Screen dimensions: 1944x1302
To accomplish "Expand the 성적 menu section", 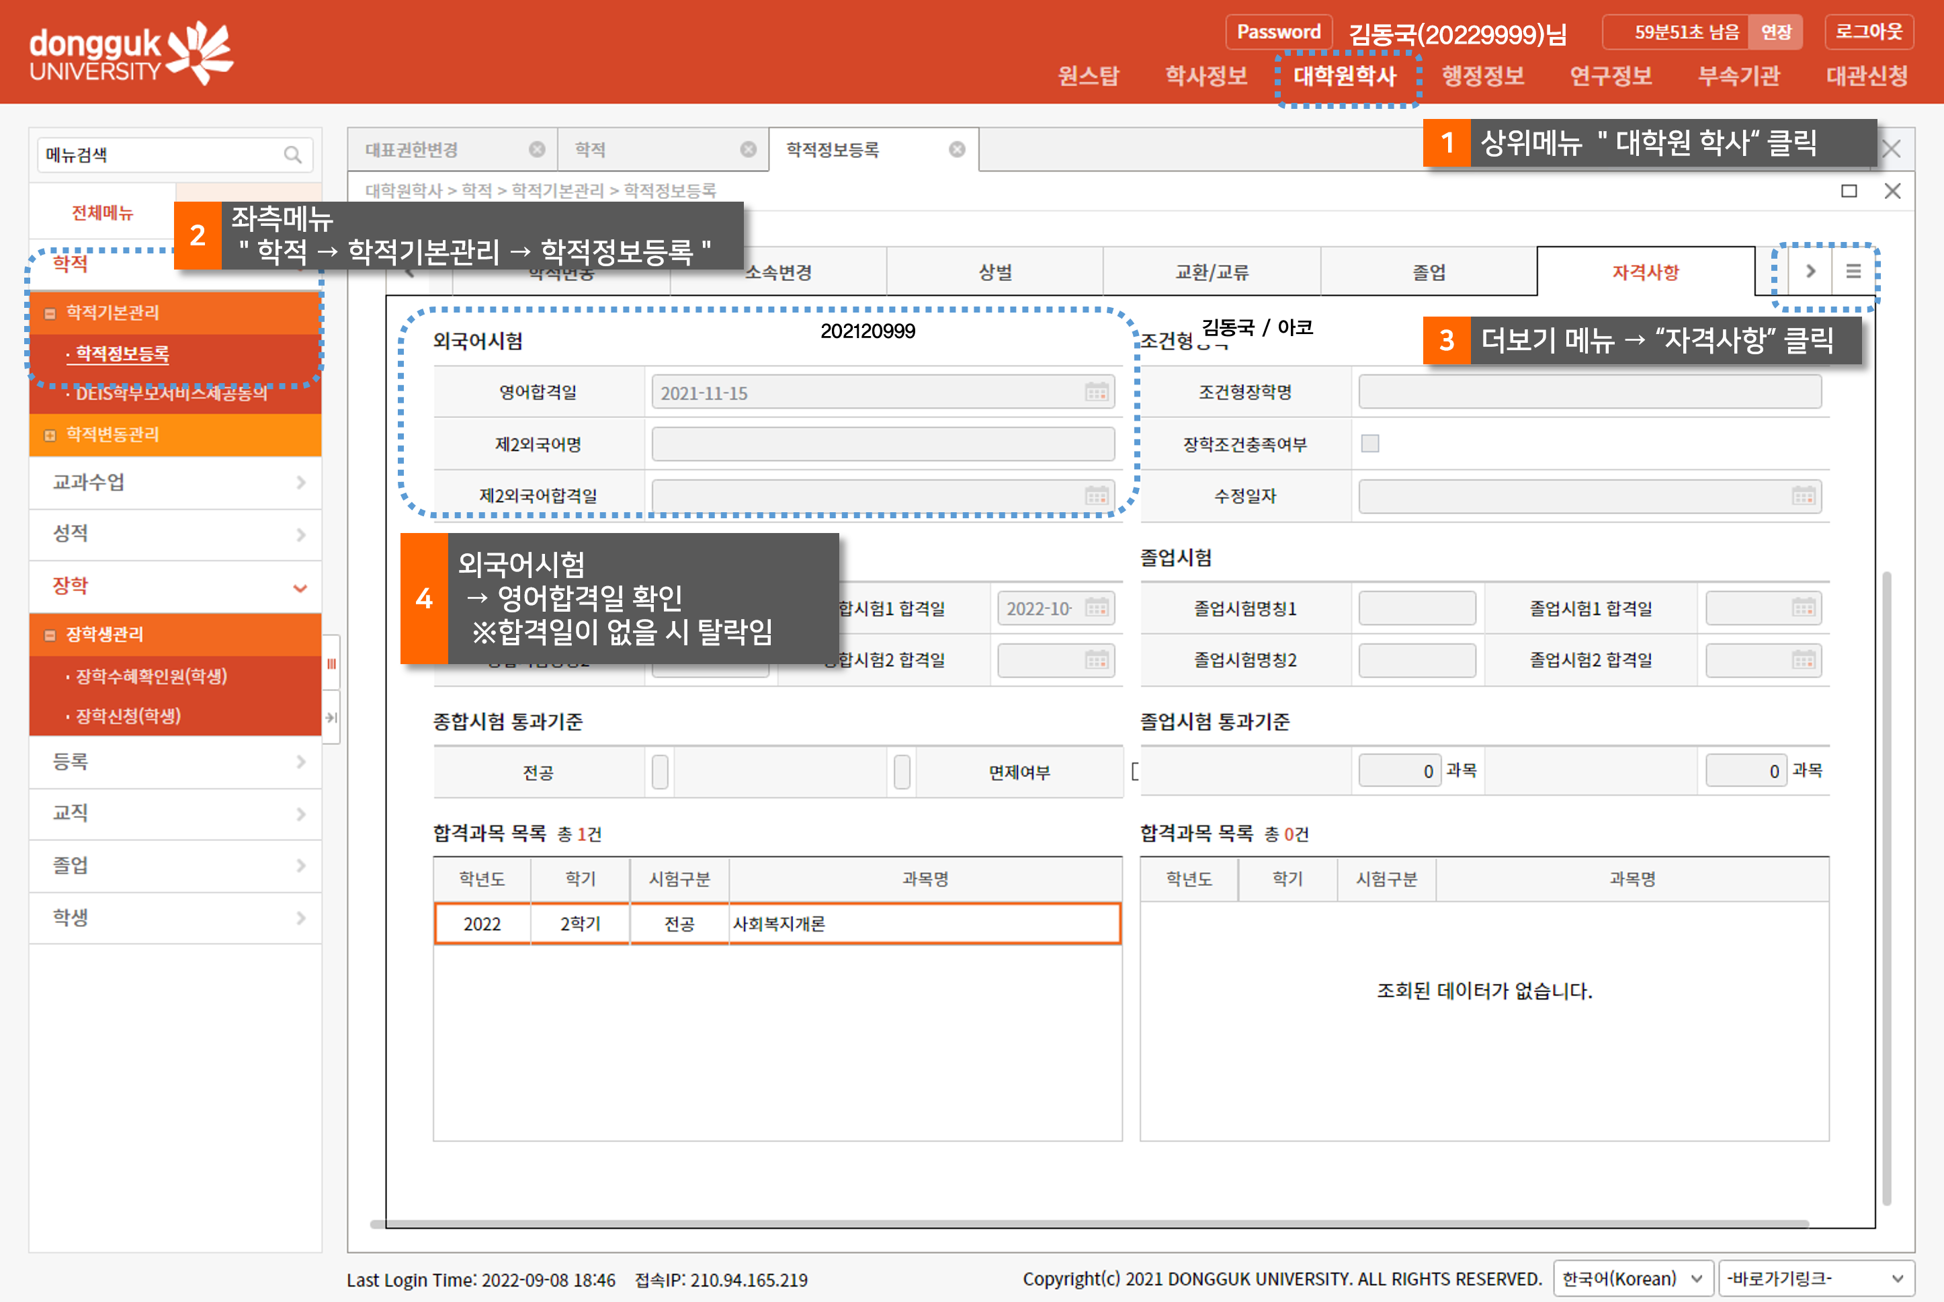I will [x=175, y=534].
